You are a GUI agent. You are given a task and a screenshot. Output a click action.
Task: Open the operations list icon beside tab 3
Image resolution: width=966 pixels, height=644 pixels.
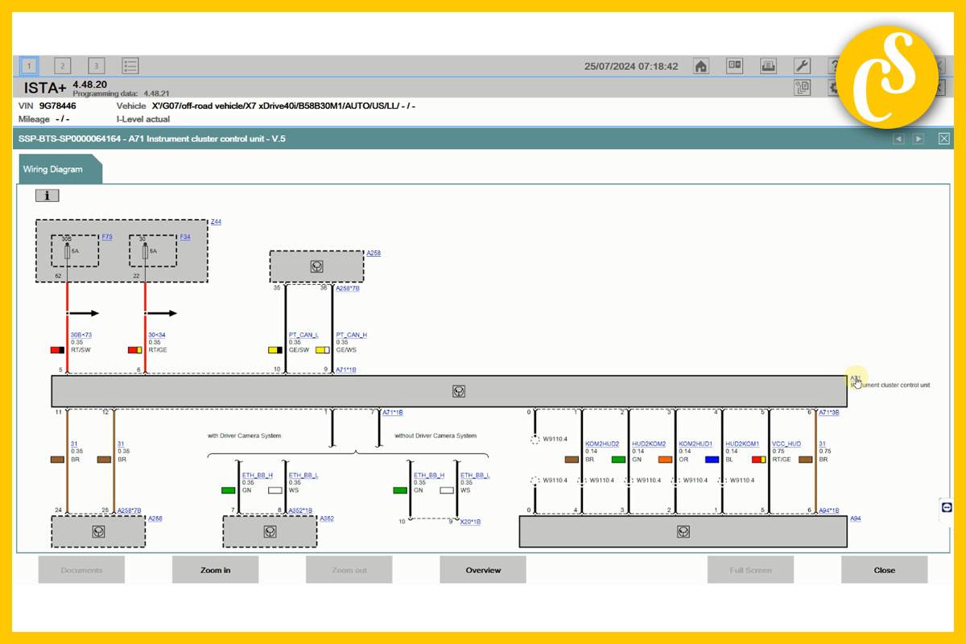130,66
